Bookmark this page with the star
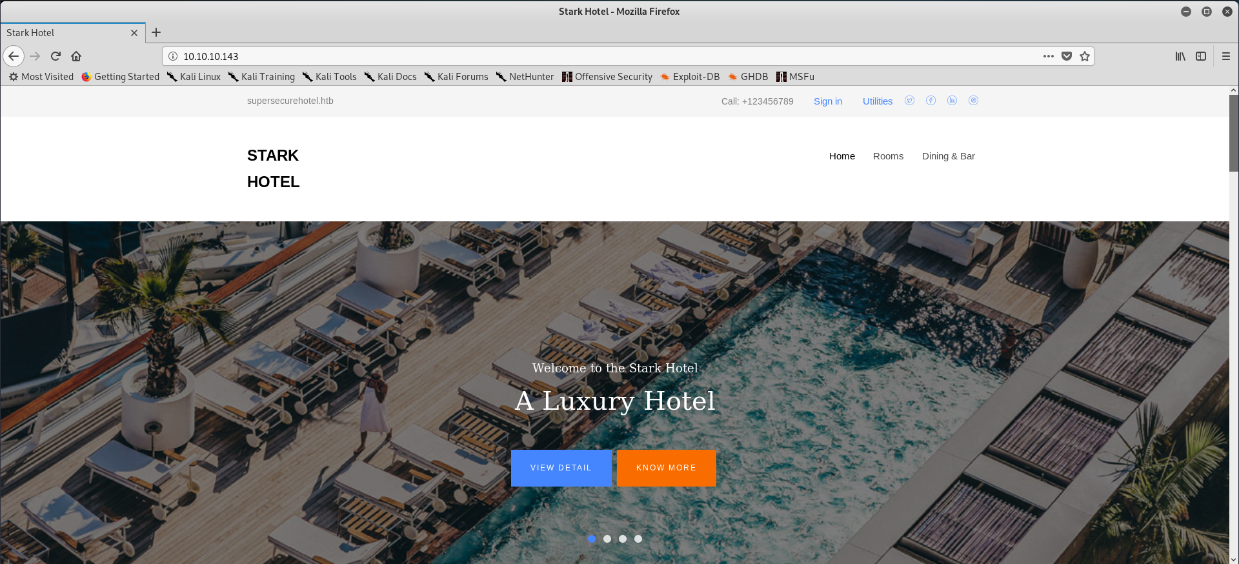This screenshot has width=1239, height=564. coord(1085,56)
